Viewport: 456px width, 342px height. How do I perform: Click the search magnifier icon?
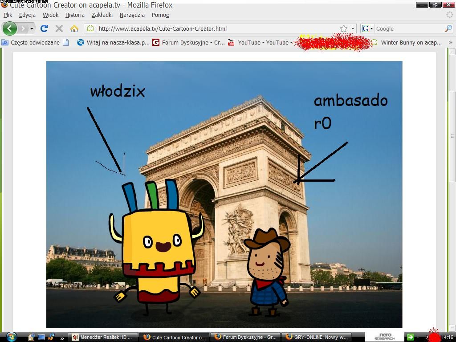448,28
